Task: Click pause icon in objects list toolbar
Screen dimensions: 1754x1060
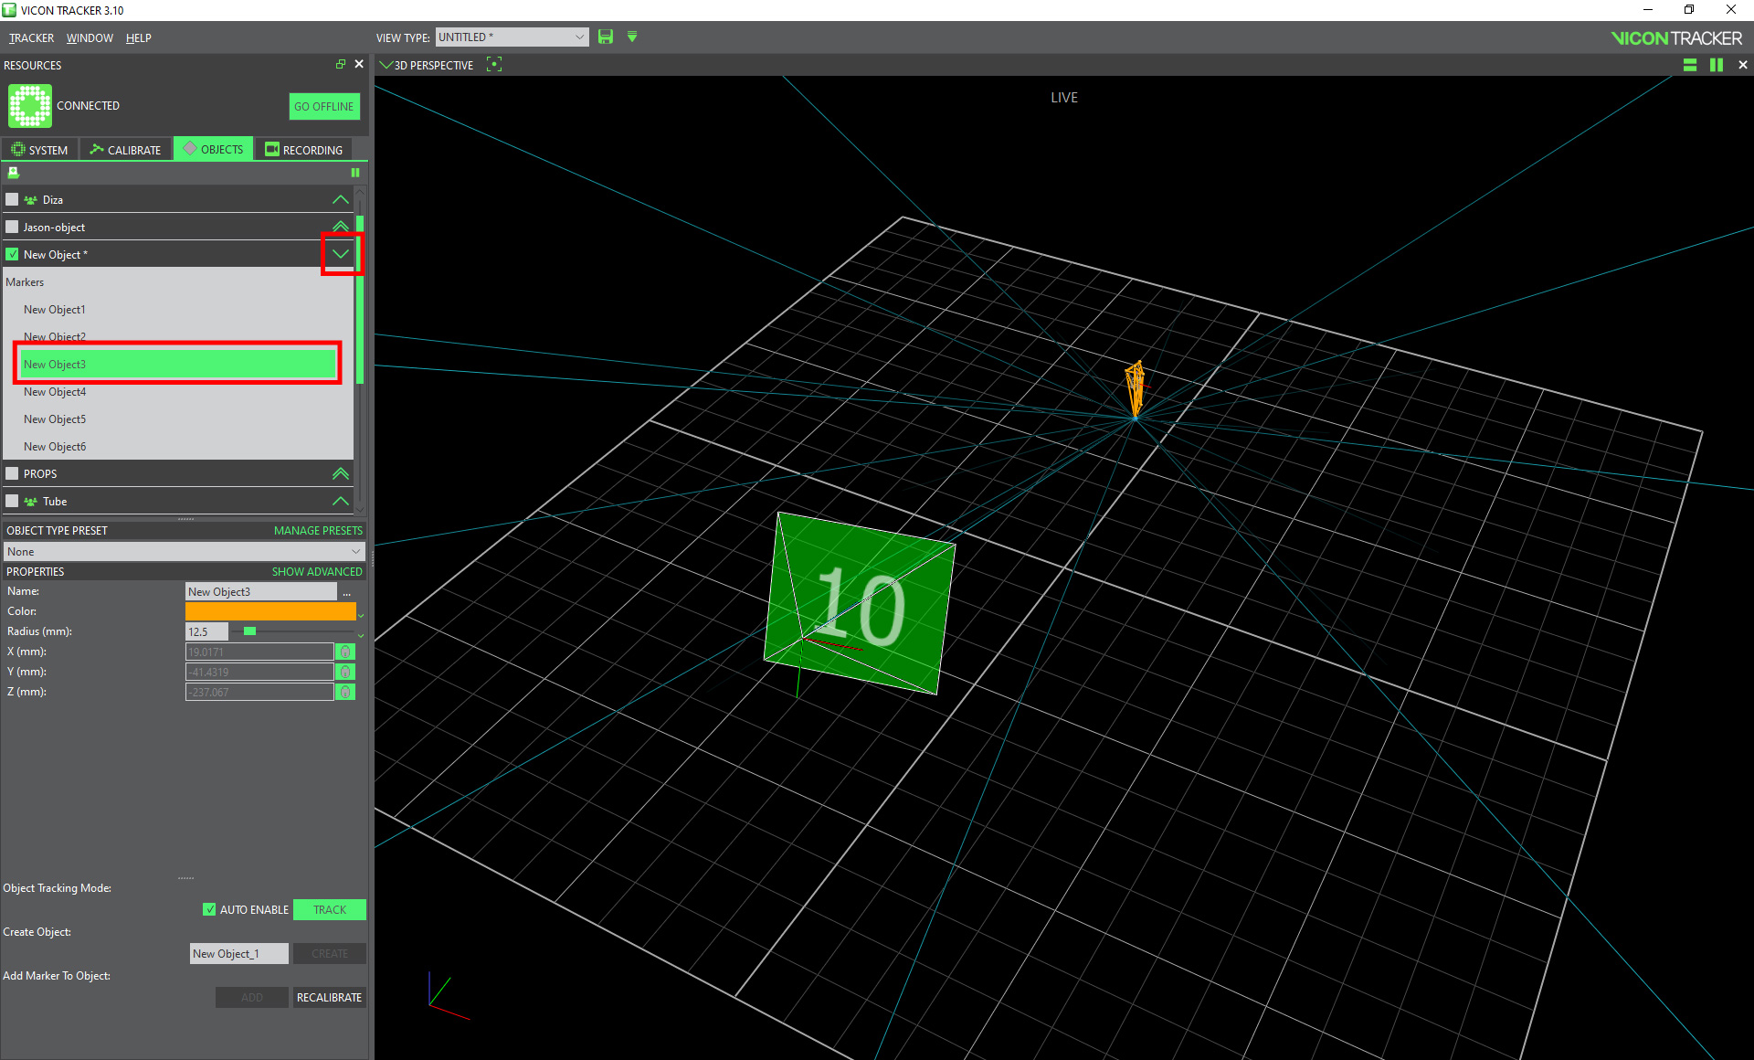Action: [355, 173]
